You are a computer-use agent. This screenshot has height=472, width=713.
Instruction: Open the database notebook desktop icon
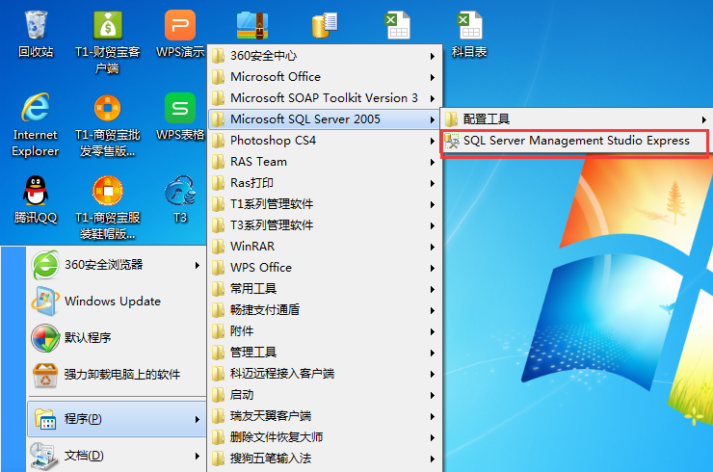click(325, 25)
